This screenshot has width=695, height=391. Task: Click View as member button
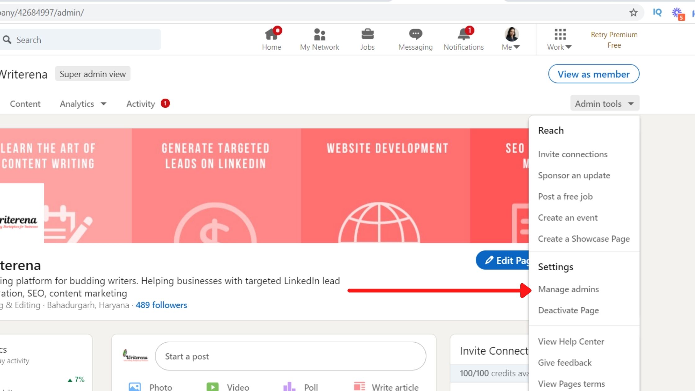coord(594,74)
